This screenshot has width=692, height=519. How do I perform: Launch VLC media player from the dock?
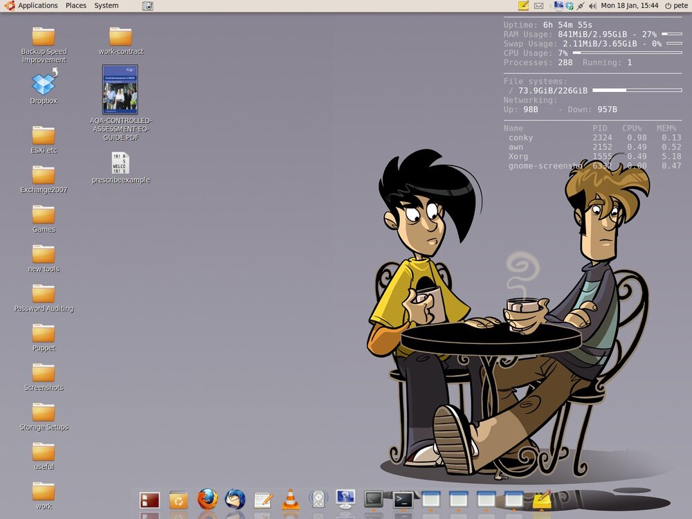[x=291, y=499]
